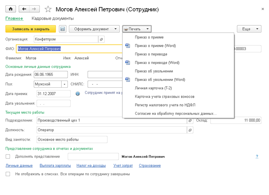This screenshot has height=195, width=269.
Task: Click open icon for Организация field
Action: coord(101,39)
